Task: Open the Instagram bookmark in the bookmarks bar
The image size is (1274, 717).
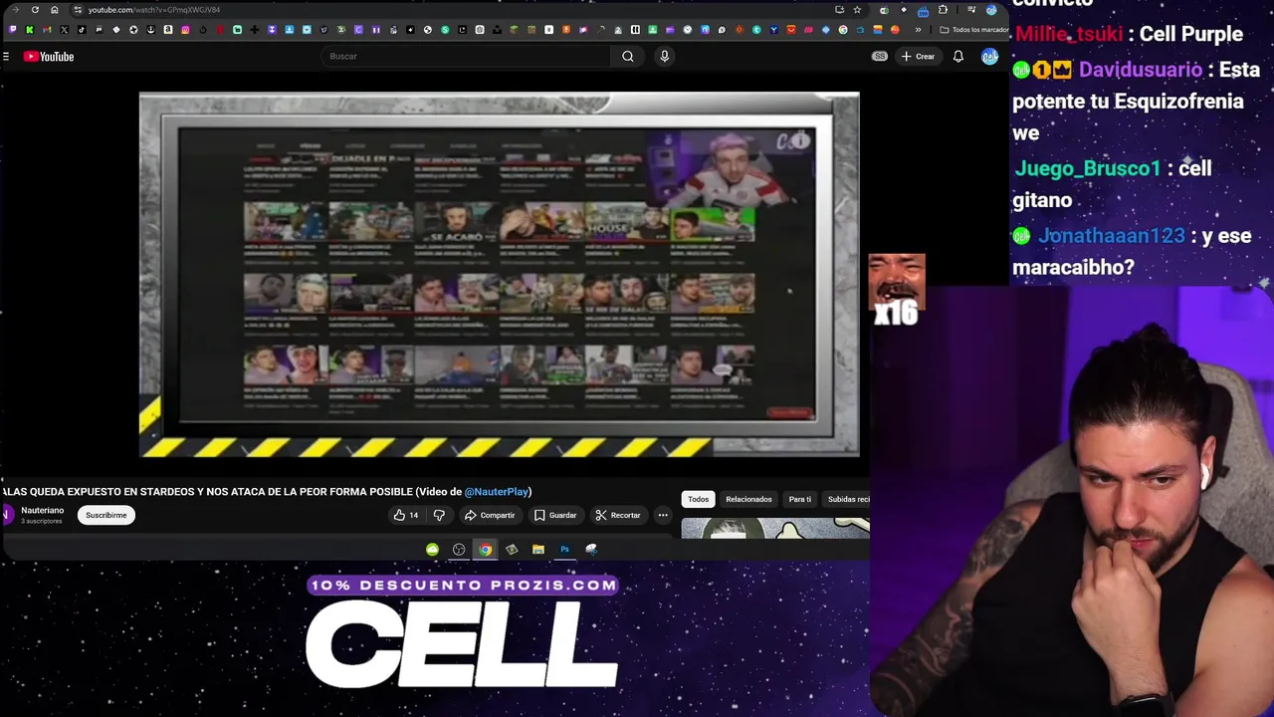Action: (185, 30)
